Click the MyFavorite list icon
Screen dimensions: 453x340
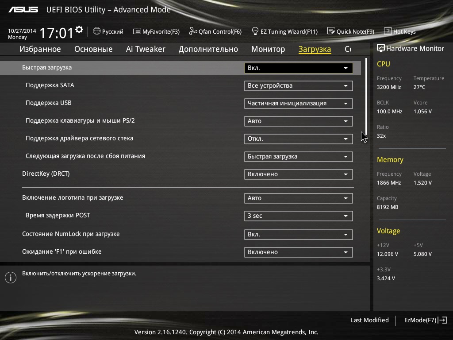[137, 31]
